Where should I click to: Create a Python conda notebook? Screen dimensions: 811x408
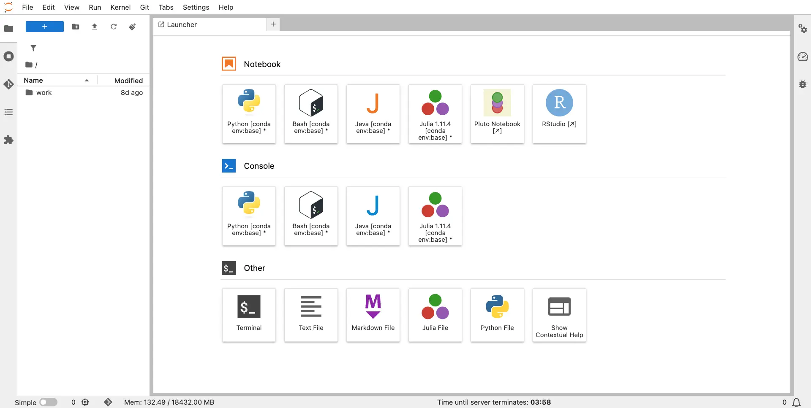point(249,114)
